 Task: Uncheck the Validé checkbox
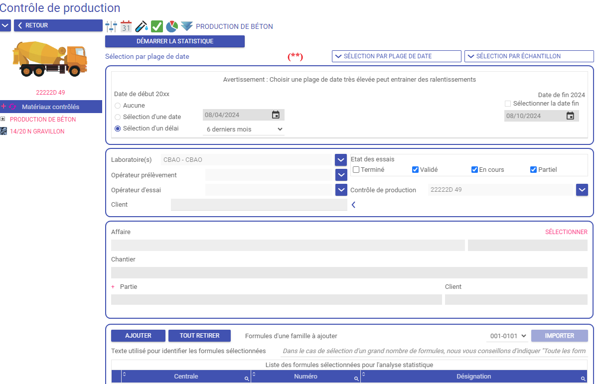[416, 170]
